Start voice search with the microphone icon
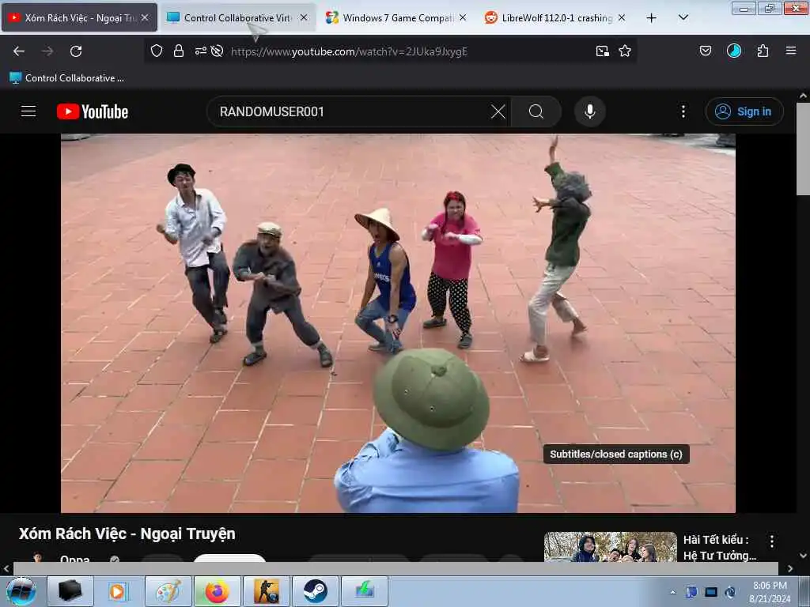Image resolution: width=810 pixels, height=607 pixels. [589, 111]
